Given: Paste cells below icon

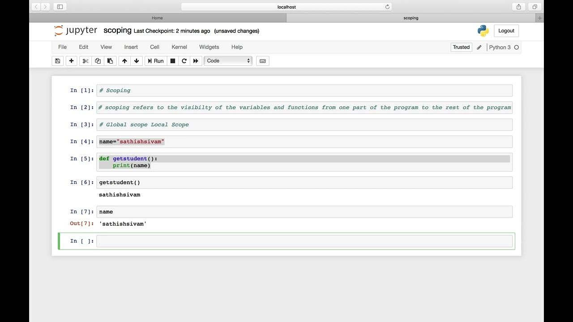Looking at the screenshot, I should coord(110,61).
